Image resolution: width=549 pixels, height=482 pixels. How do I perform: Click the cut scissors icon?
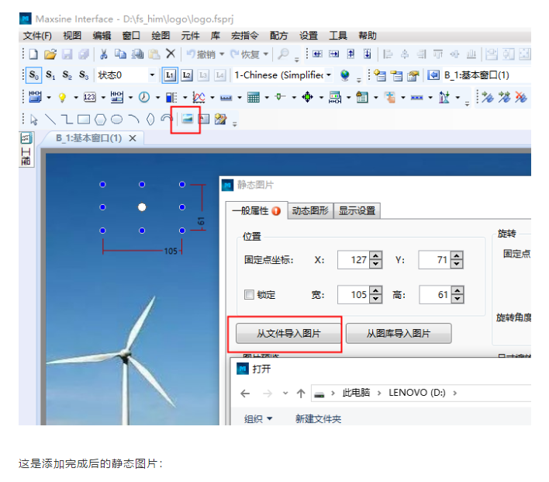coord(103,54)
